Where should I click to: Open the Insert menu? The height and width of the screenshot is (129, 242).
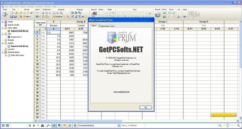coord(23,7)
